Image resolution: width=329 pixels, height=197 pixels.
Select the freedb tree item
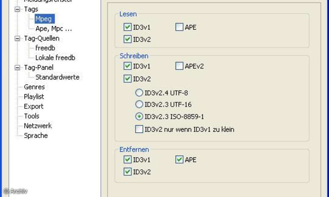tap(45, 48)
